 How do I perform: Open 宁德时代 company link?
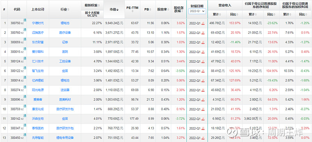coord(38,23)
